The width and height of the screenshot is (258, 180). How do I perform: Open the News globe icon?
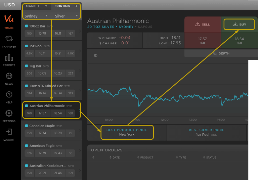(9, 76)
